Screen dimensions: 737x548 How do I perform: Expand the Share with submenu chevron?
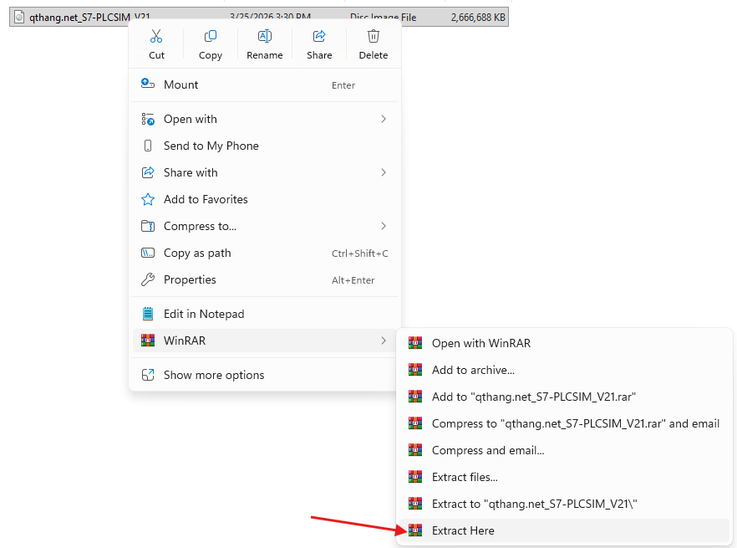tap(384, 172)
